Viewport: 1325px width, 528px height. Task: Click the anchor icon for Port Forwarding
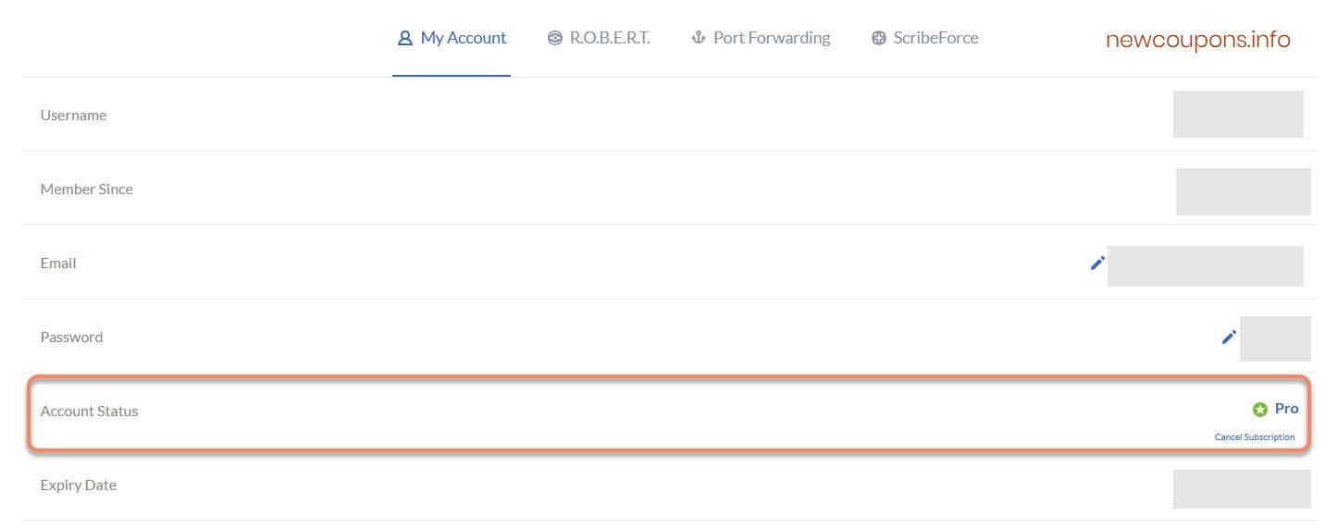coord(699,39)
